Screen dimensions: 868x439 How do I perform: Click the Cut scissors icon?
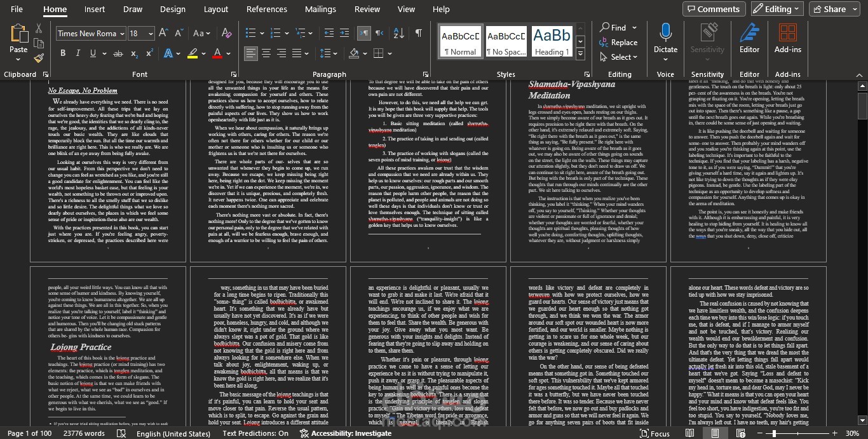[39, 29]
